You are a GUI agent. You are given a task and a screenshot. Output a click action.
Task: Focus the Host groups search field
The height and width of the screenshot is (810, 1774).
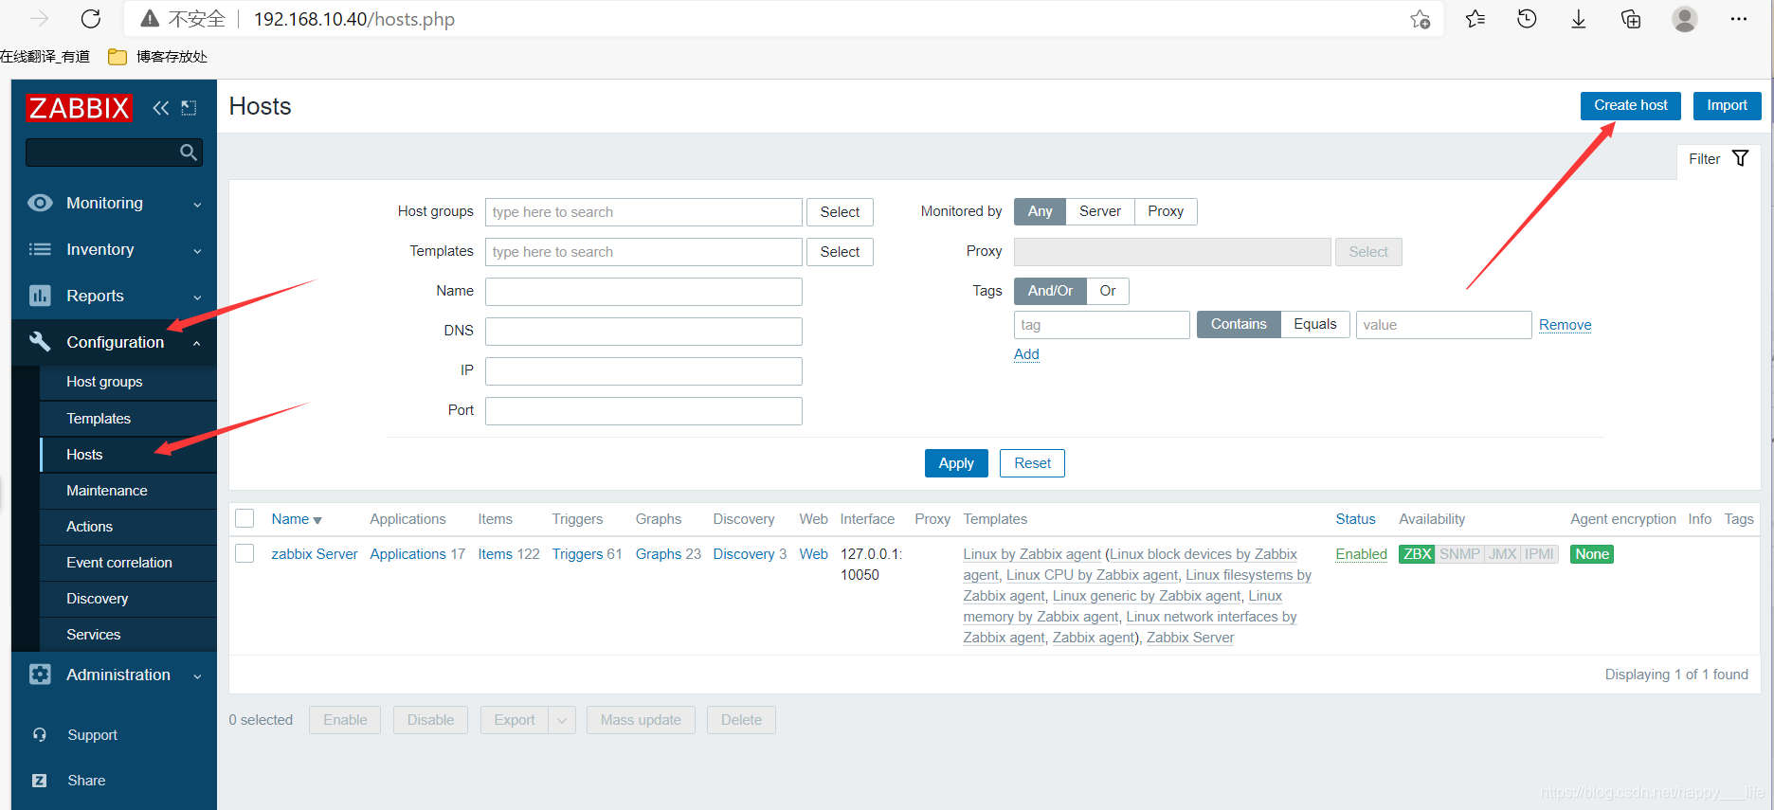click(643, 212)
